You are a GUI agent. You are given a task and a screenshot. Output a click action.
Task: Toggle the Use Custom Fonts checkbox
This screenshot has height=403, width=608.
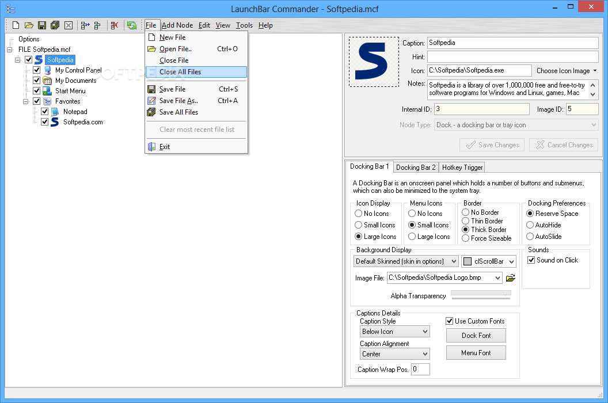pyautogui.click(x=450, y=321)
